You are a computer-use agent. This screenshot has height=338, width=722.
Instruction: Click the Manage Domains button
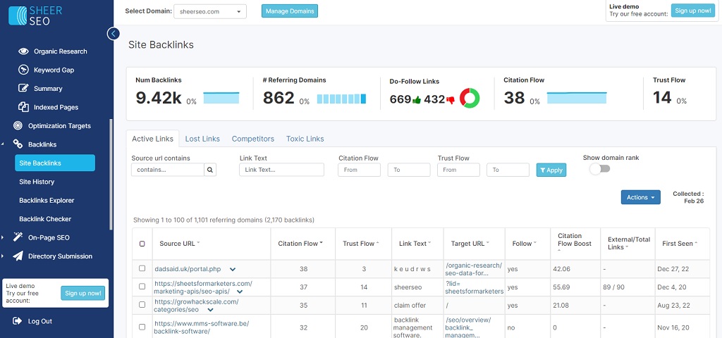(x=290, y=11)
